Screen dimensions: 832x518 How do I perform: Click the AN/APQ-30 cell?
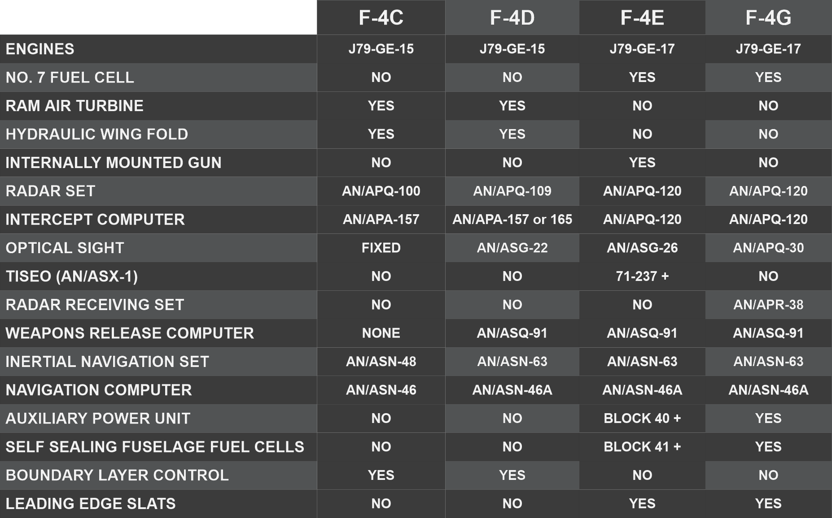pyautogui.click(x=768, y=248)
